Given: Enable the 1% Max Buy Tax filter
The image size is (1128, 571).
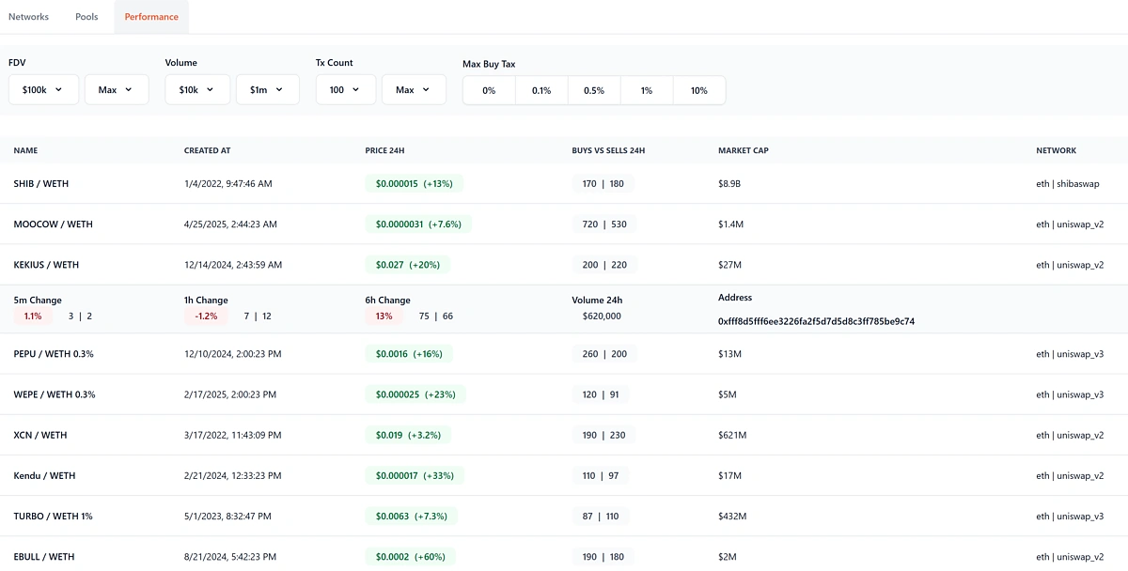Looking at the screenshot, I should [646, 89].
